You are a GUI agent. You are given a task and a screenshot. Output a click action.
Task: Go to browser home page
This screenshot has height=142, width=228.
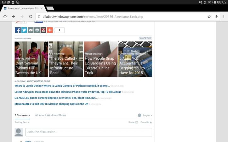click(x=5, y=16)
